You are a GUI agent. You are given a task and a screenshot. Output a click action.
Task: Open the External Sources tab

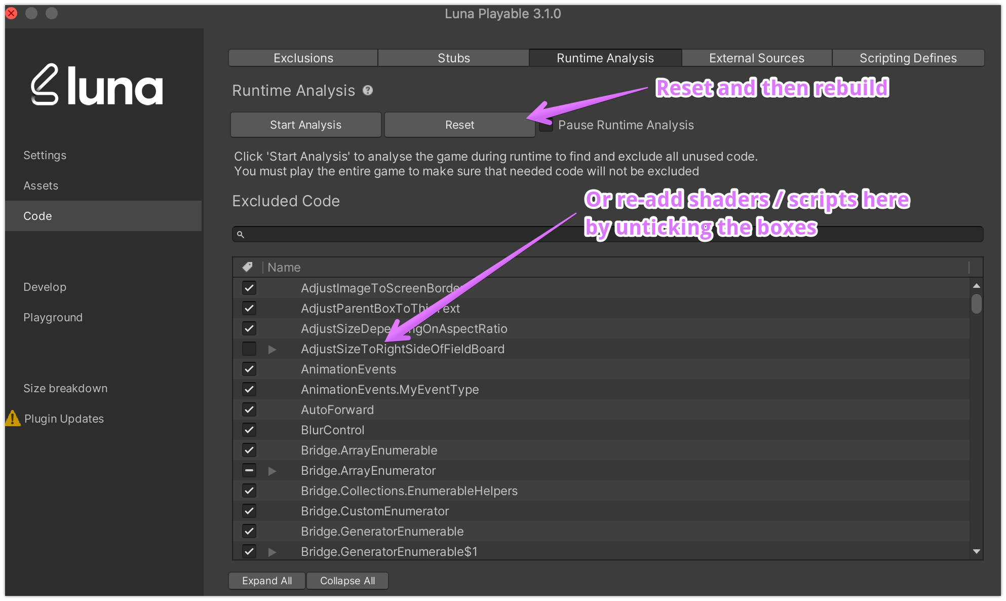(757, 58)
